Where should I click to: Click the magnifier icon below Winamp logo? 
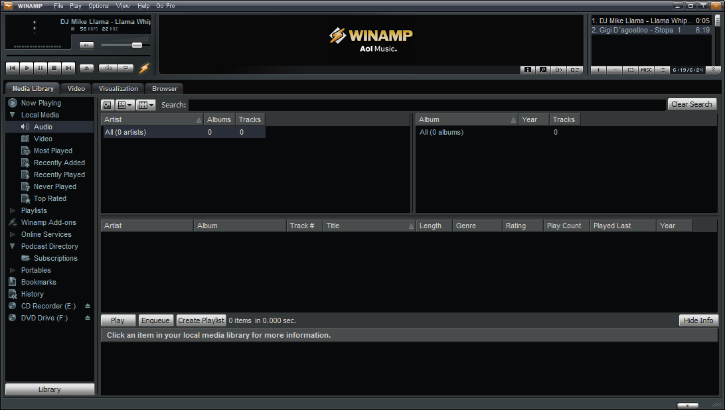[543, 70]
